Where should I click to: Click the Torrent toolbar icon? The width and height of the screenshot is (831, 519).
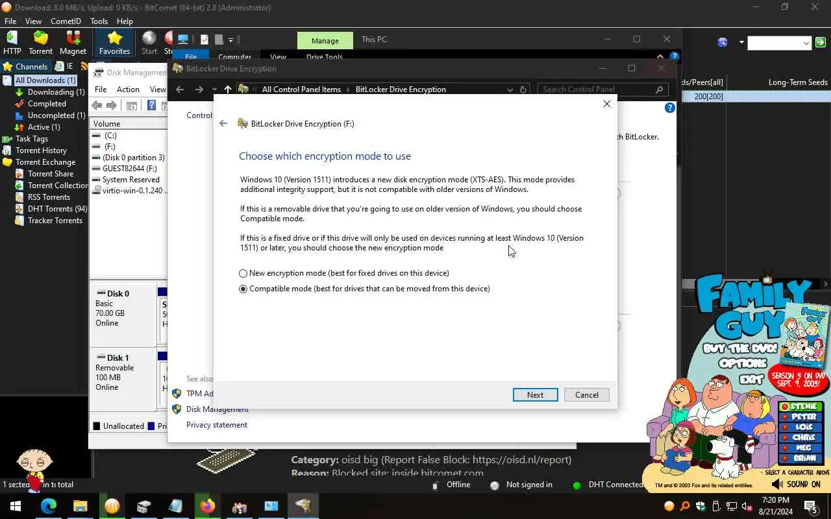pos(40,43)
